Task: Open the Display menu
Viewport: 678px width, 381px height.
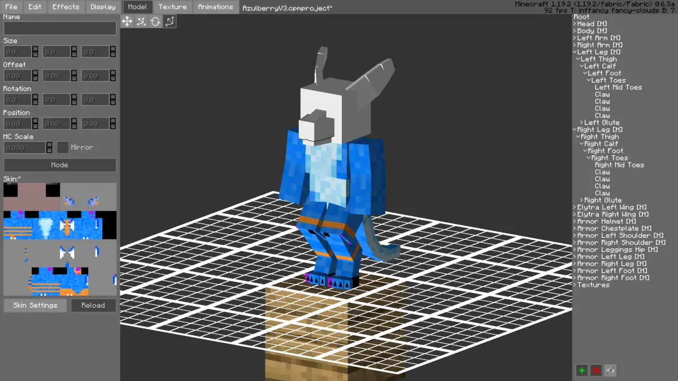Action: 103,7
